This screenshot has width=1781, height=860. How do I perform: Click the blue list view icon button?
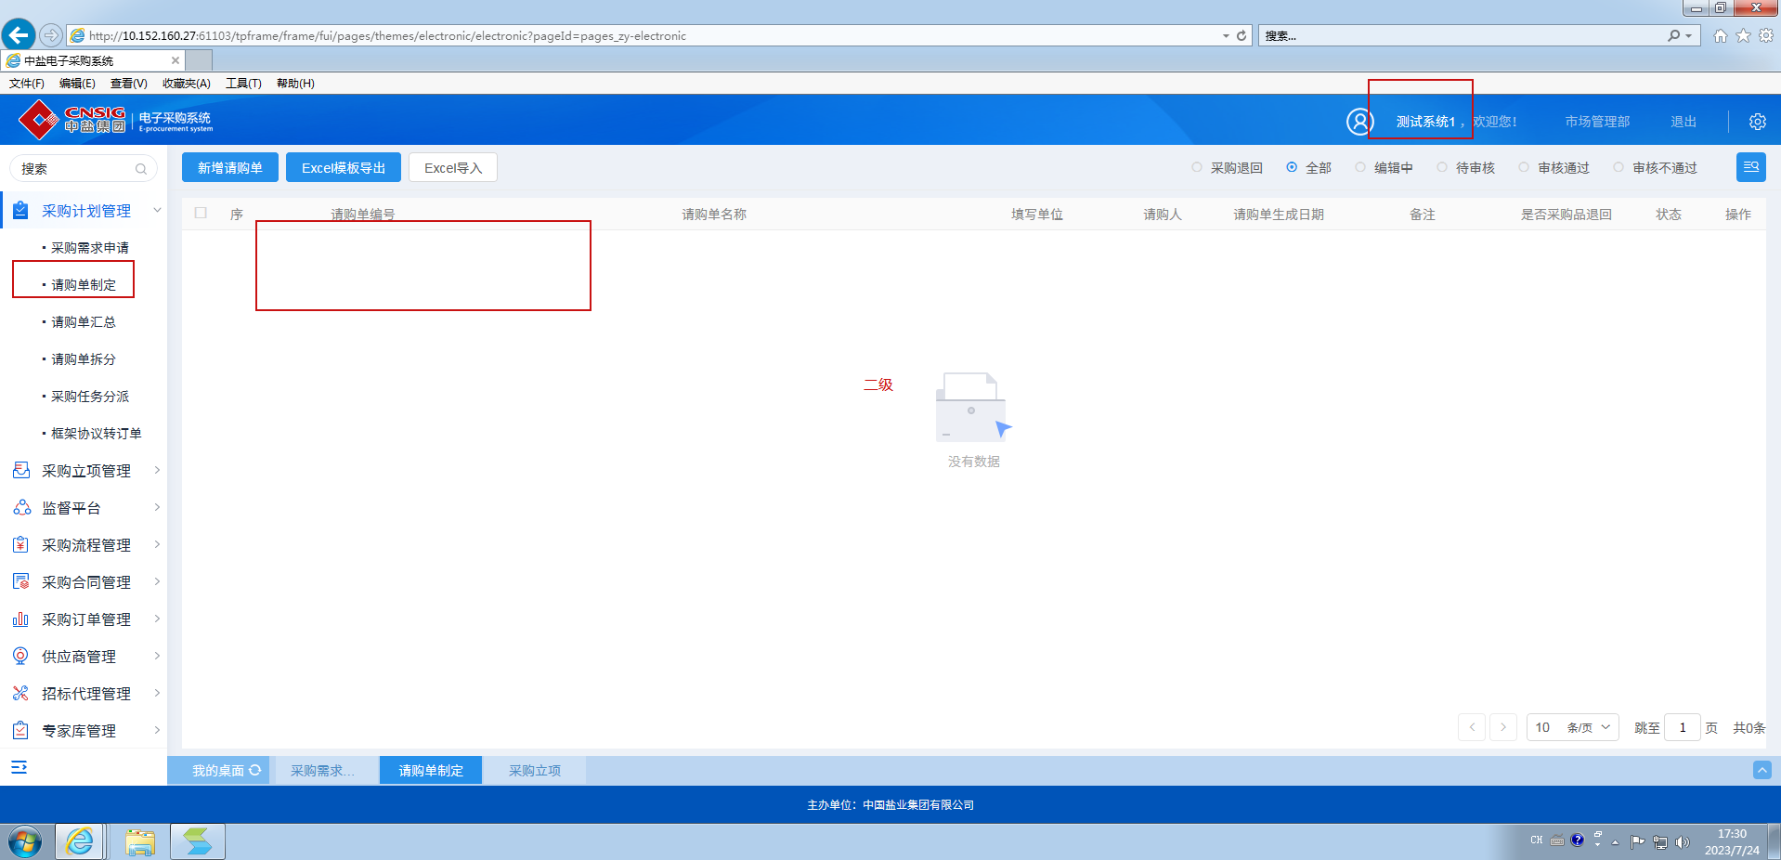[x=1750, y=167]
